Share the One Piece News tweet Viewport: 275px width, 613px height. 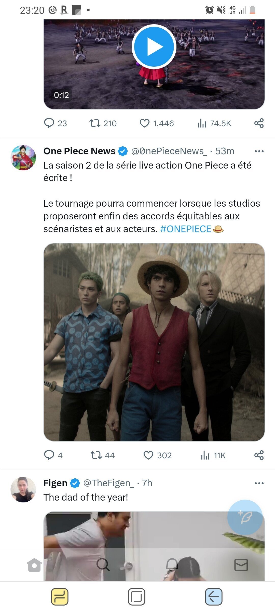(259, 455)
